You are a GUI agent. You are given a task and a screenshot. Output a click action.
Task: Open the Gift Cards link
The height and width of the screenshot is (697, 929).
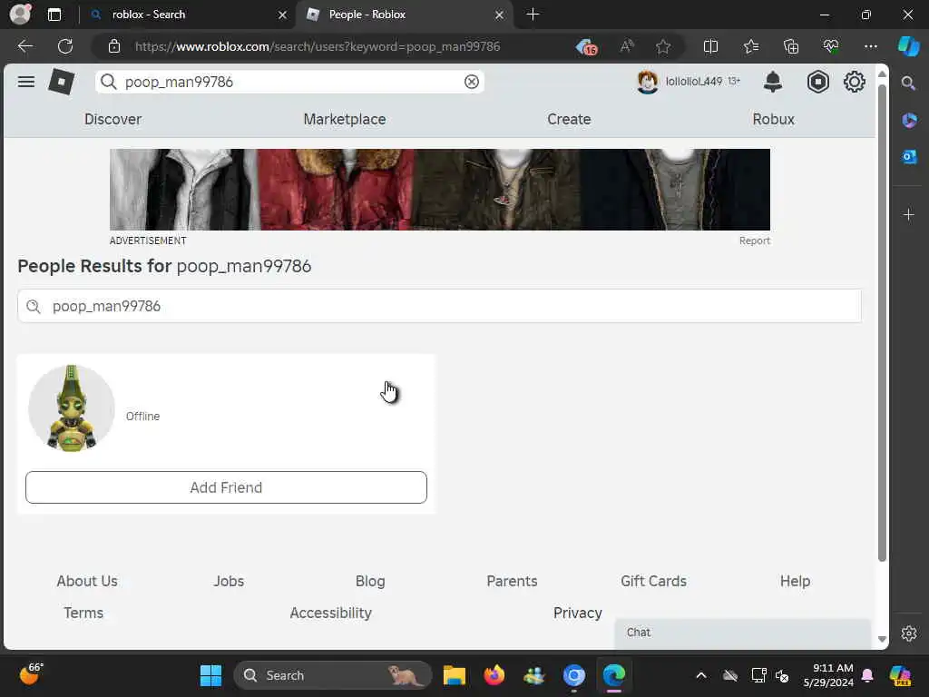tap(653, 581)
